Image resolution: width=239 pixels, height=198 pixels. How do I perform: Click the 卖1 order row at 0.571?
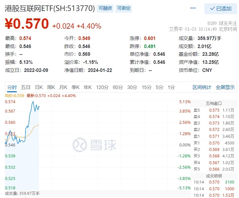click(x=214, y=136)
